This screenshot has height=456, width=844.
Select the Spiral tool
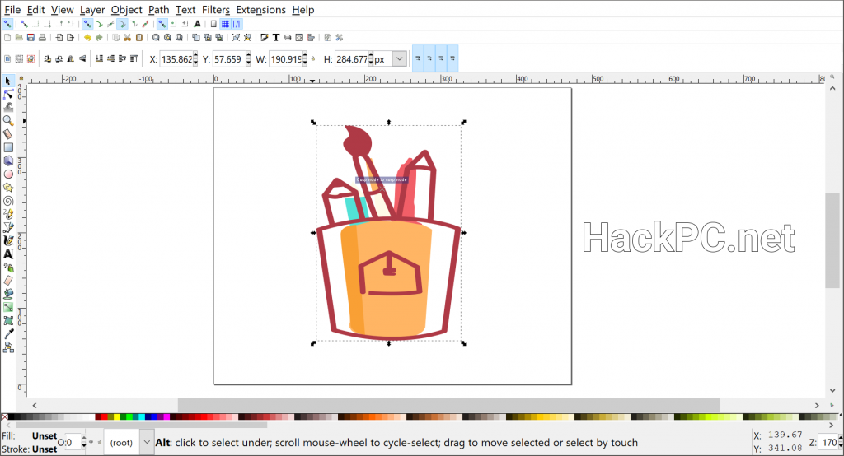coord(8,201)
